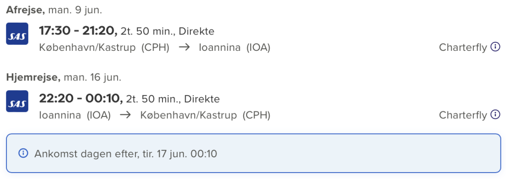Image resolution: width=506 pixels, height=179 pixels.
Task: Click arrow between København/Kastrup and Ioannina
Action: pyautogui.click(x=184, y=48)
